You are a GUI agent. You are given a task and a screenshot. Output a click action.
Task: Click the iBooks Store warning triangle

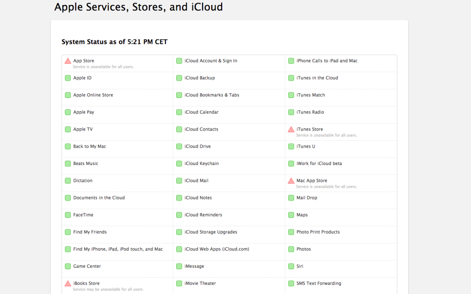pos(68,283)
